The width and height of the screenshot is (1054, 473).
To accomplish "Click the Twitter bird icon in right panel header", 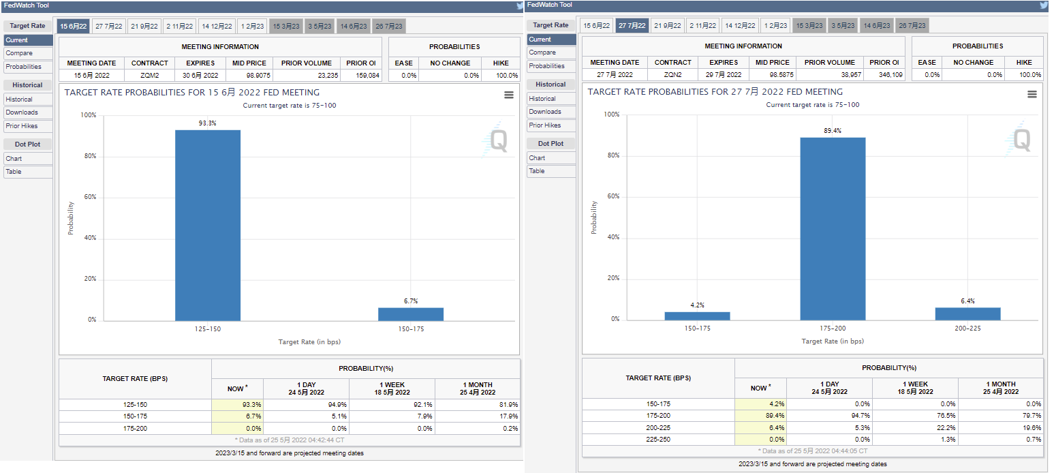I will click(1044, 5).
